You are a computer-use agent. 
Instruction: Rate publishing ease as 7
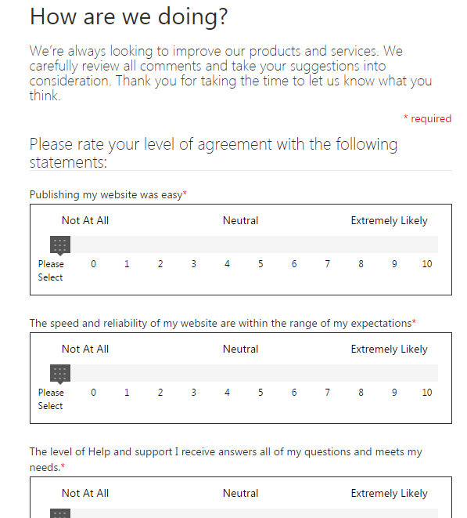point(327,263)
